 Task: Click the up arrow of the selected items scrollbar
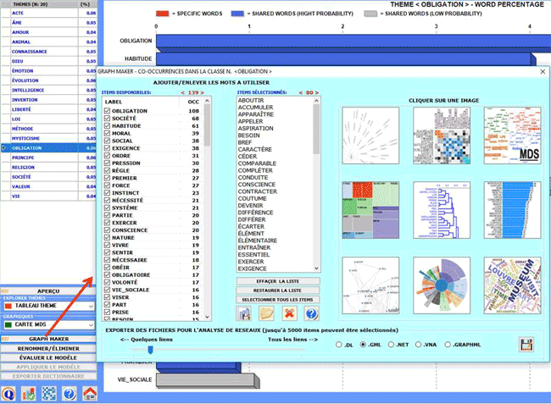[x=317, y=101]
